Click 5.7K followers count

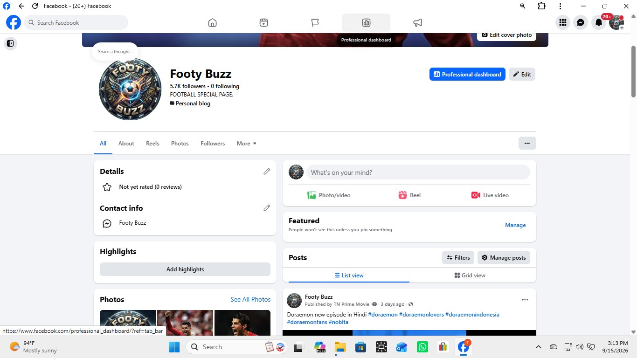point(188,86)
